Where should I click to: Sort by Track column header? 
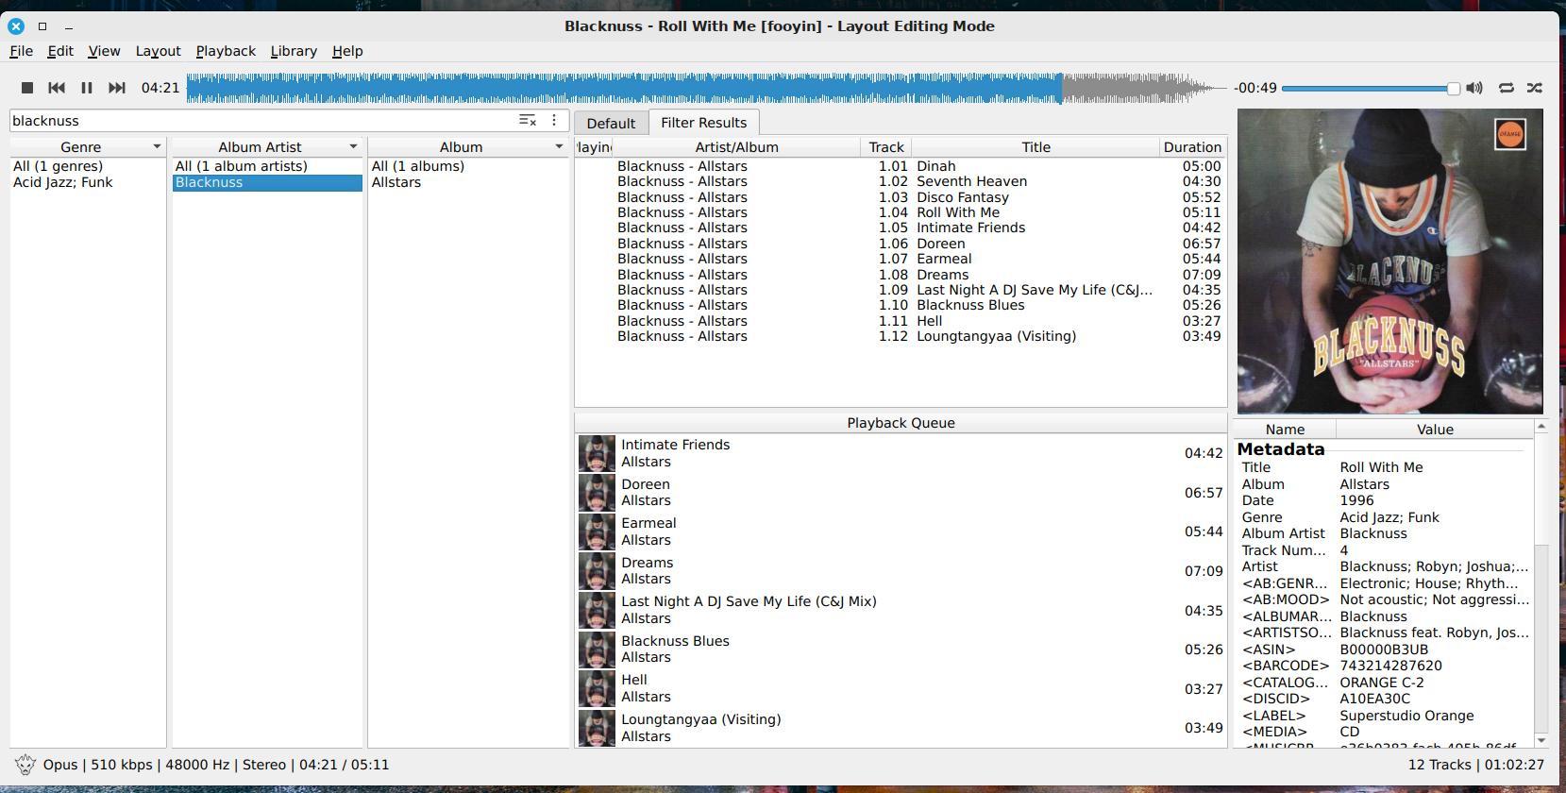886,147
